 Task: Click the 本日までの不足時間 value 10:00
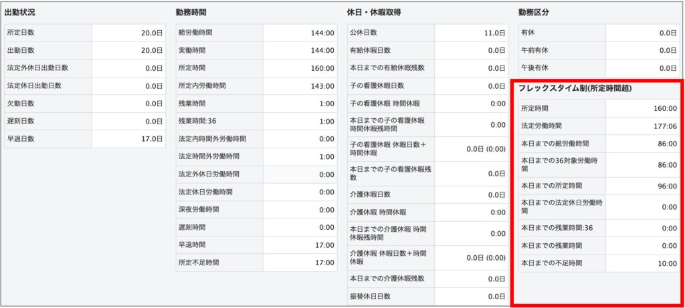tap(666, 263)
